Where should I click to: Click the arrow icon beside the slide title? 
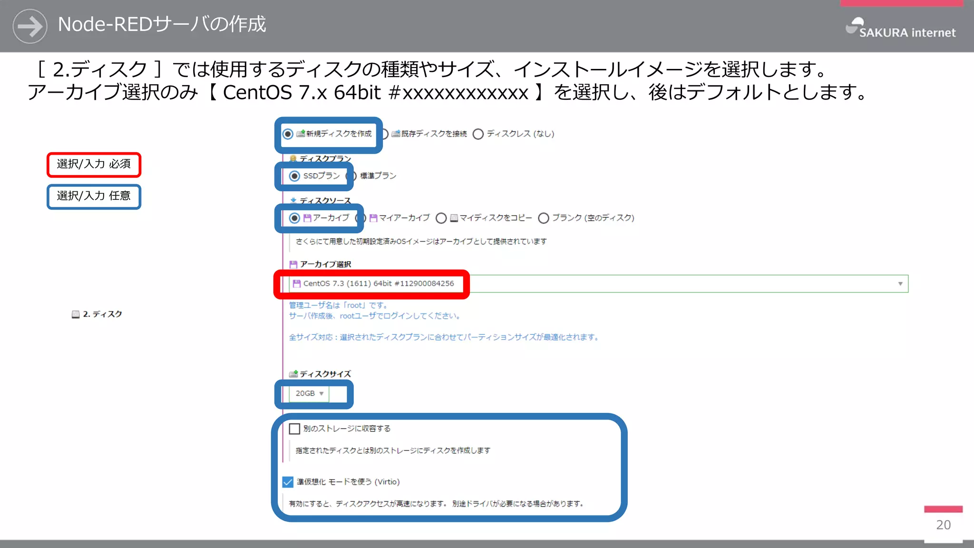coord(30,26)
